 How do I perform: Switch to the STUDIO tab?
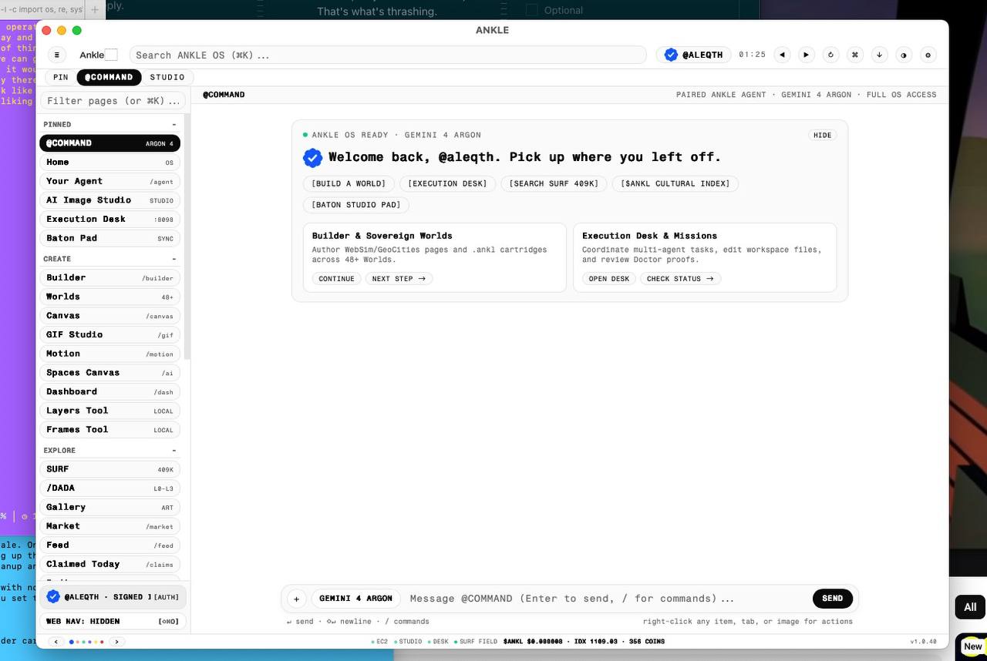click(x=167, y=77)
